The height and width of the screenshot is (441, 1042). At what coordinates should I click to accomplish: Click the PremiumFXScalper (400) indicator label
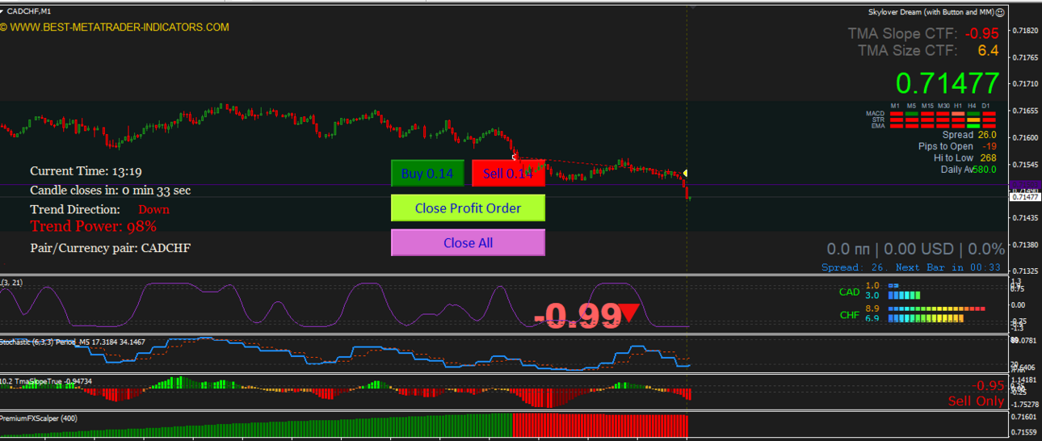(39, 418)
